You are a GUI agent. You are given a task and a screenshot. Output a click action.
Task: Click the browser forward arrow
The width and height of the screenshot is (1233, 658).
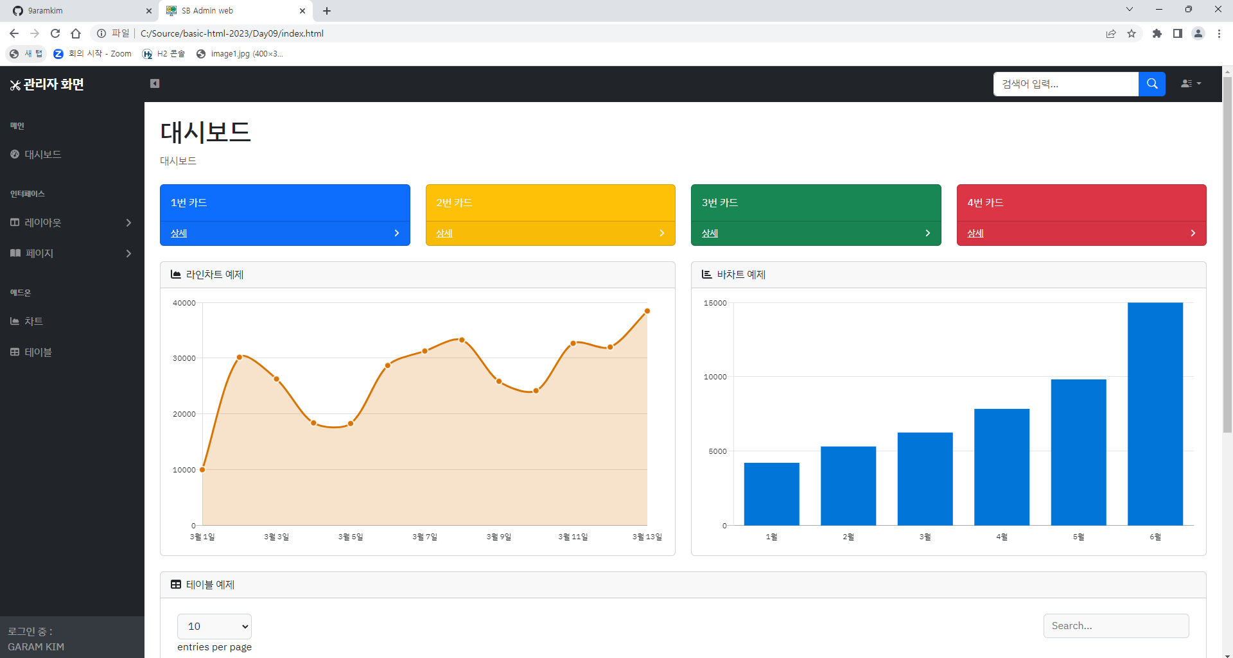[35, 33]
